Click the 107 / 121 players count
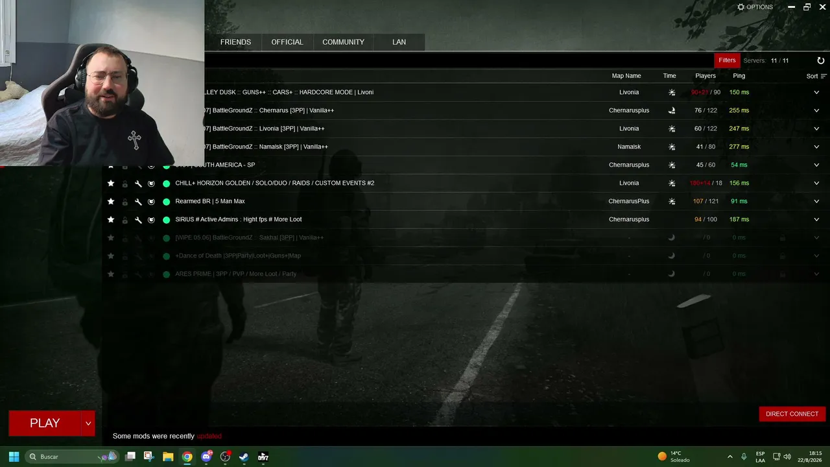The height and width of the screenshot is (467, 830). (705, 201)
